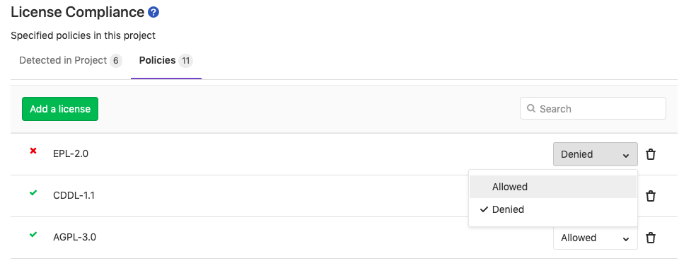Click the trash icon for CDDL-1.1
This screenshot has height=261, width=679.
[x=651, y=196]
